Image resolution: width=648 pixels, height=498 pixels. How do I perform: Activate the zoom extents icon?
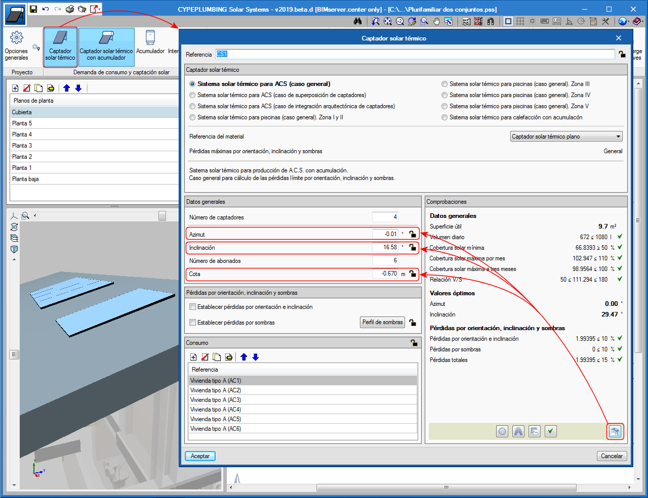coord(388,21)
